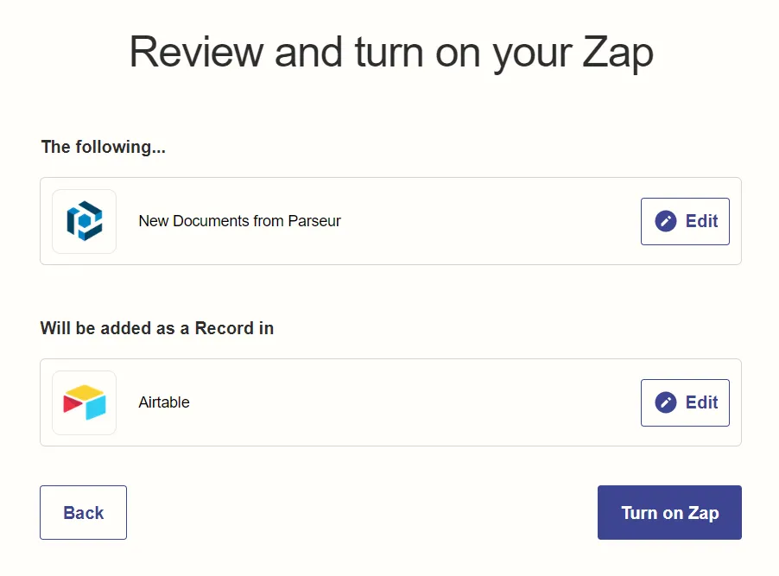
Task: Edit the New Documents from Parseur trigger
Action: coord(685,221)
